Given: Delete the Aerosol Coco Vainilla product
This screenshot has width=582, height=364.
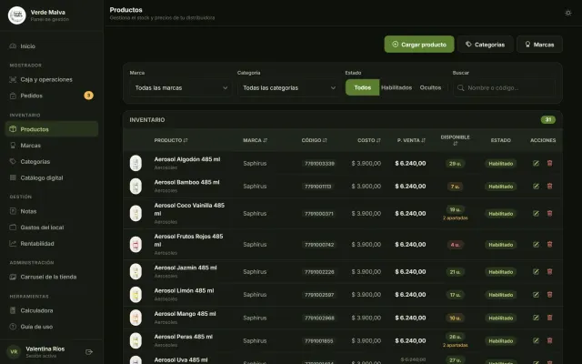Looking at the screenshot, I should (549, 214).
